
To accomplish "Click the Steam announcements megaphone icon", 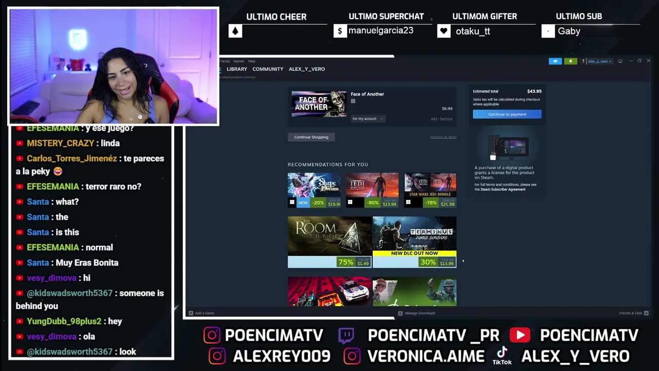I will pos(555,61).
